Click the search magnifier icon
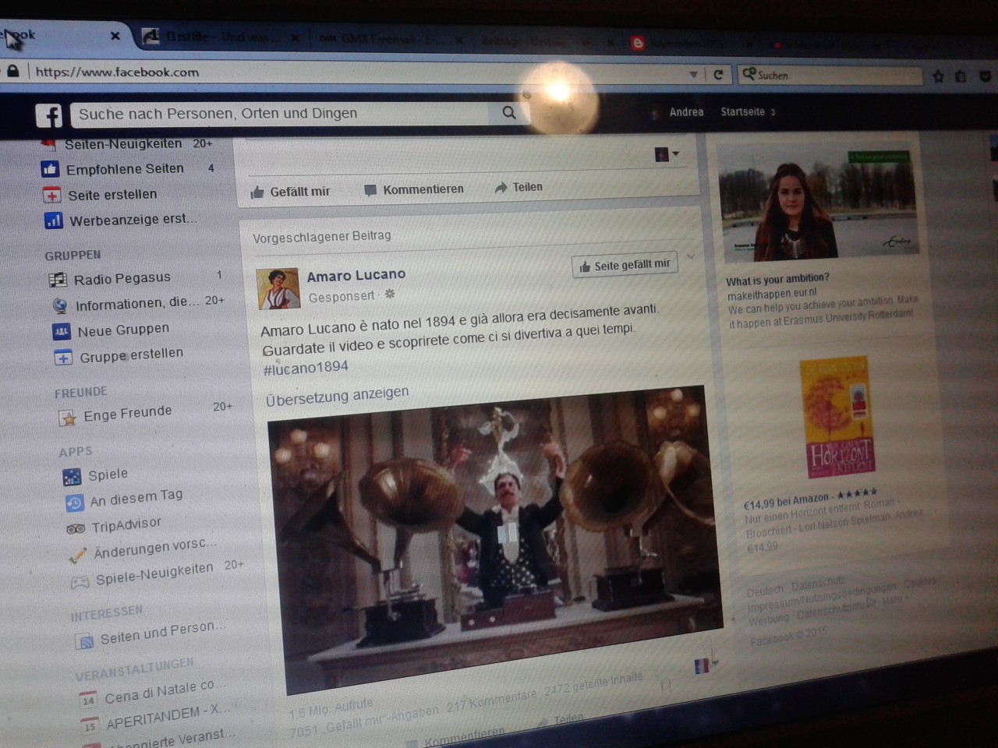This screenshot has height=748, width=998. [509, 113]
